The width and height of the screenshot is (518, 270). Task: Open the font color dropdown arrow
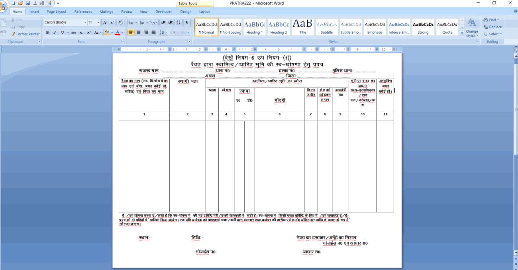click(x=122, y=33)
